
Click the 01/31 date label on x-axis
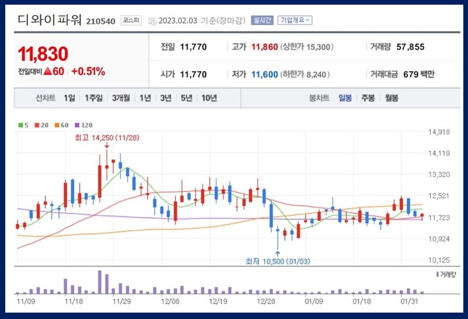pos(409,302)
